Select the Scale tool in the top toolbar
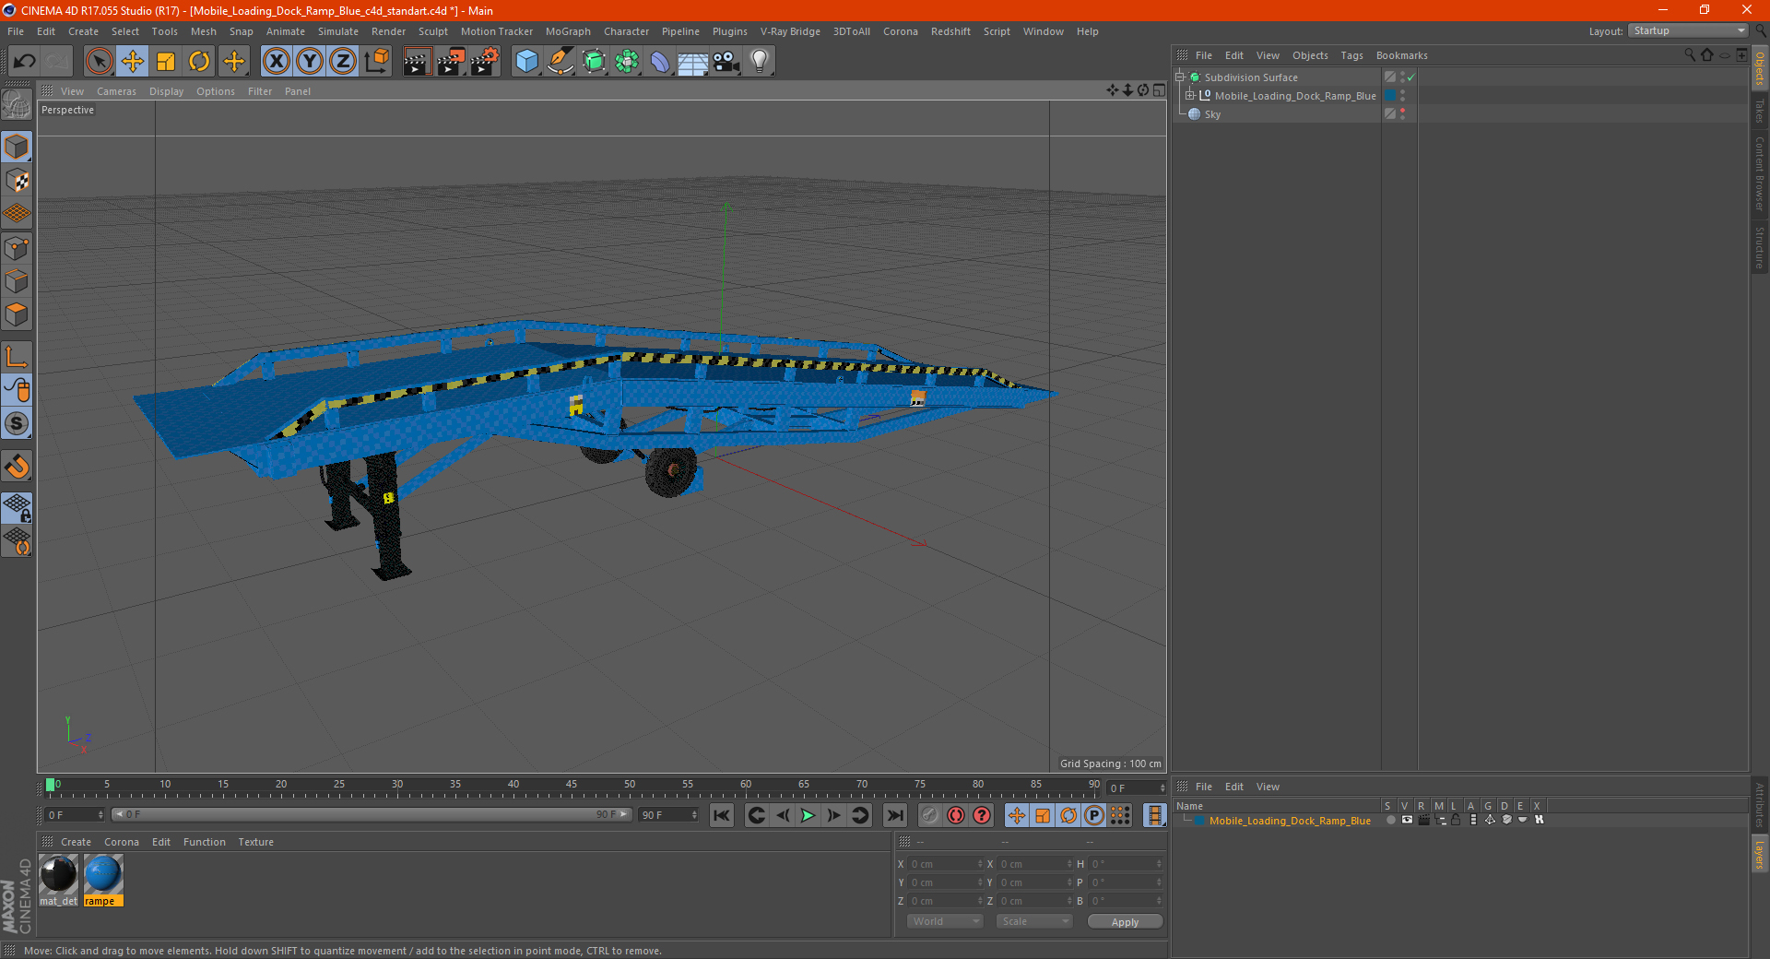This screenshot has height=959, width=1770. pyautogui.click(x=166, y=62)
